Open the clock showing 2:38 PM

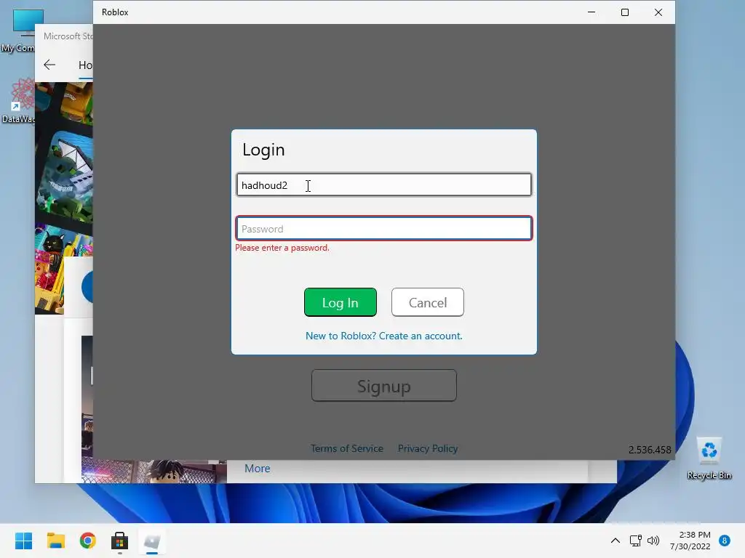(x=690, y=541)
